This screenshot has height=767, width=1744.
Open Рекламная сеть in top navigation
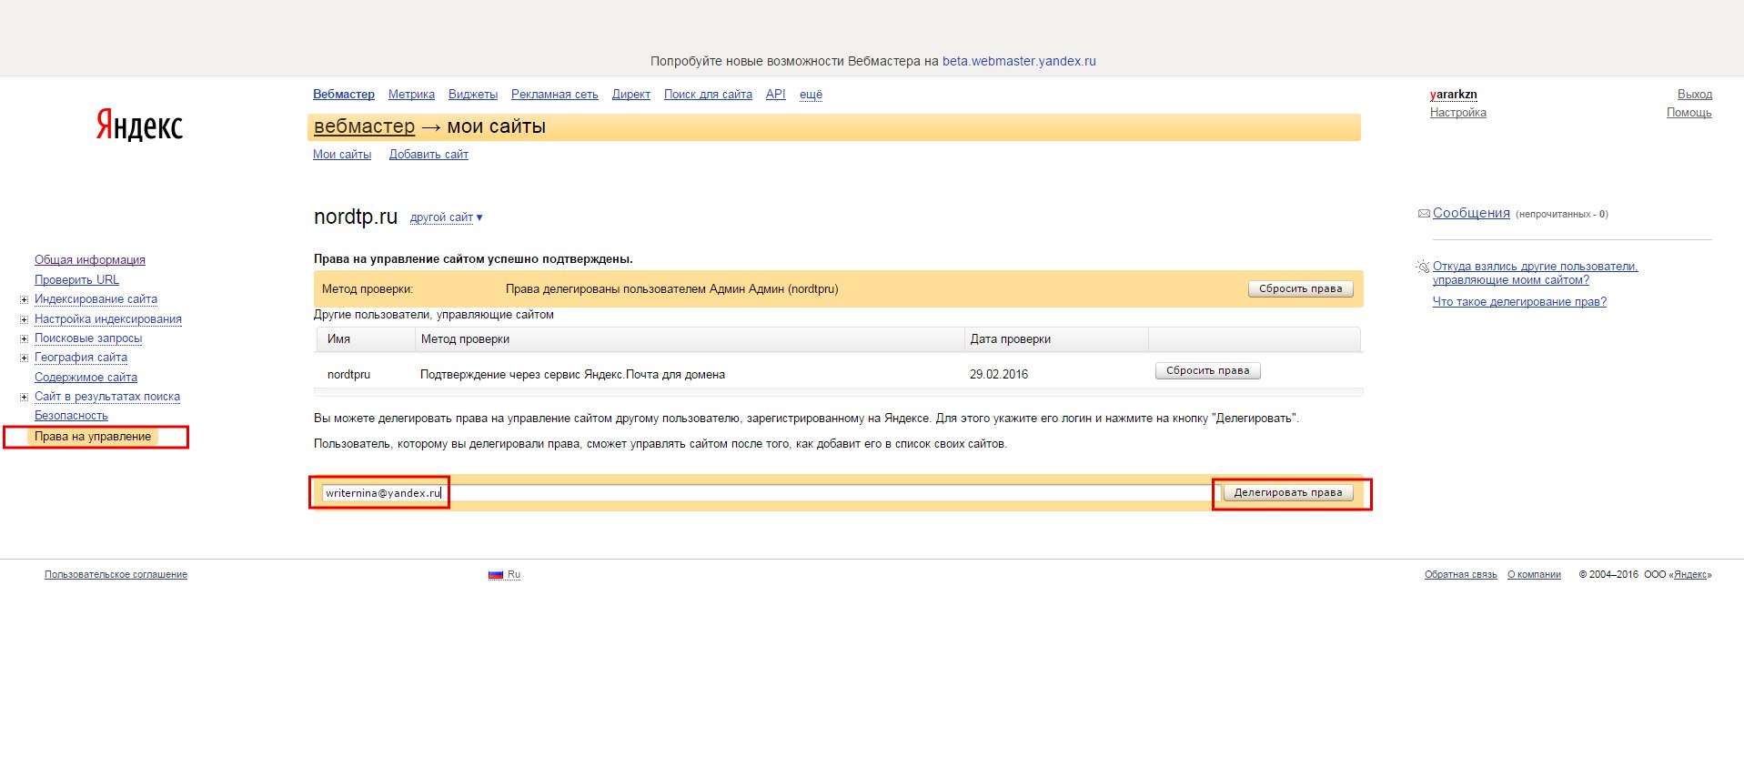555,95
